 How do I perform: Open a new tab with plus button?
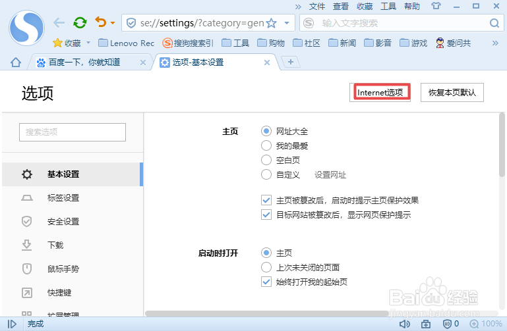tap(291, 62)
